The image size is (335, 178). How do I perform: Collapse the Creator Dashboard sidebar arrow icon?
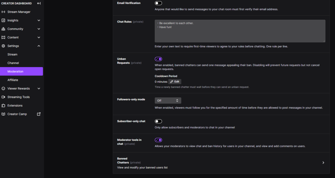(39, 3)
